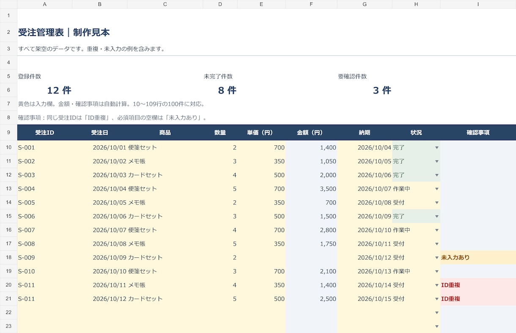Select empty unit price cell for S-009
The image size is (516, 333).
click(261, 257)
